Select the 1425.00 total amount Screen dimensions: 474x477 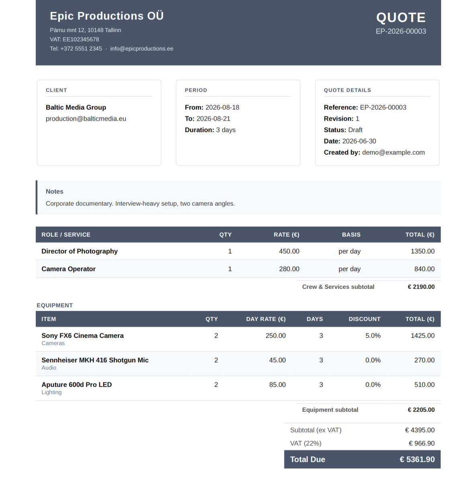(423, 336)
